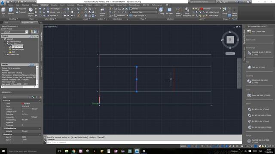Click the ViewCube top face
The width and height of the screenshot is (275, 154).
click(230, 40)
